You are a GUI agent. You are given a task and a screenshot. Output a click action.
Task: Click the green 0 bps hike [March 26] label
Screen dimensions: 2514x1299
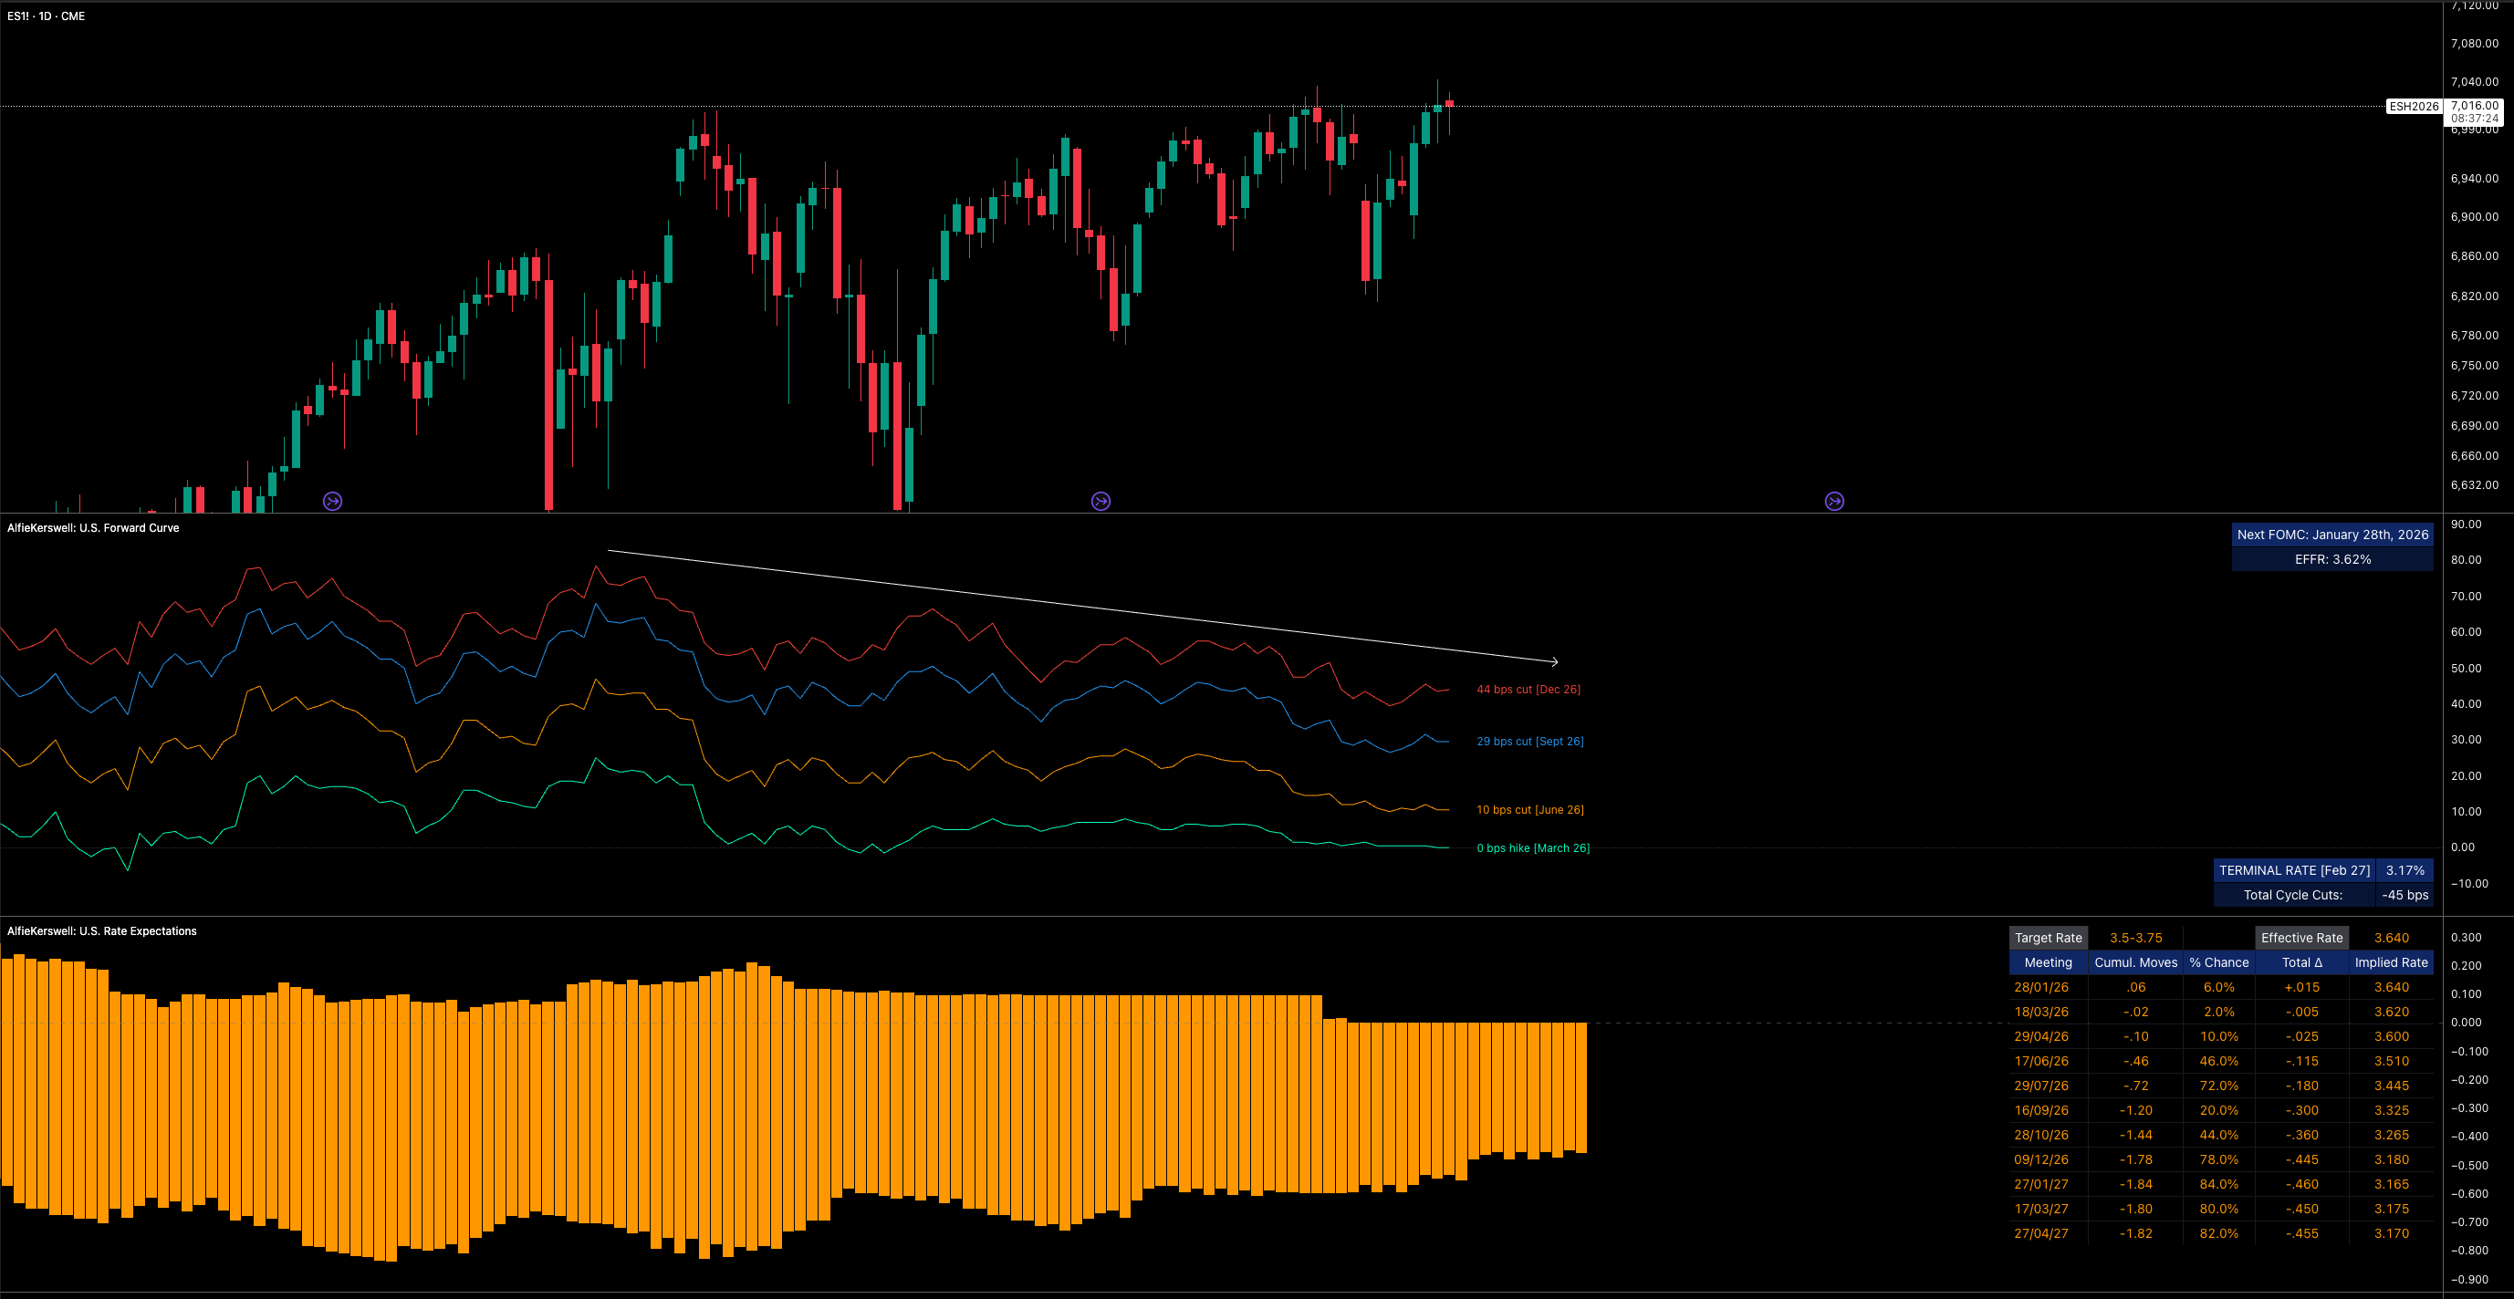click(x=1532, y=848)
